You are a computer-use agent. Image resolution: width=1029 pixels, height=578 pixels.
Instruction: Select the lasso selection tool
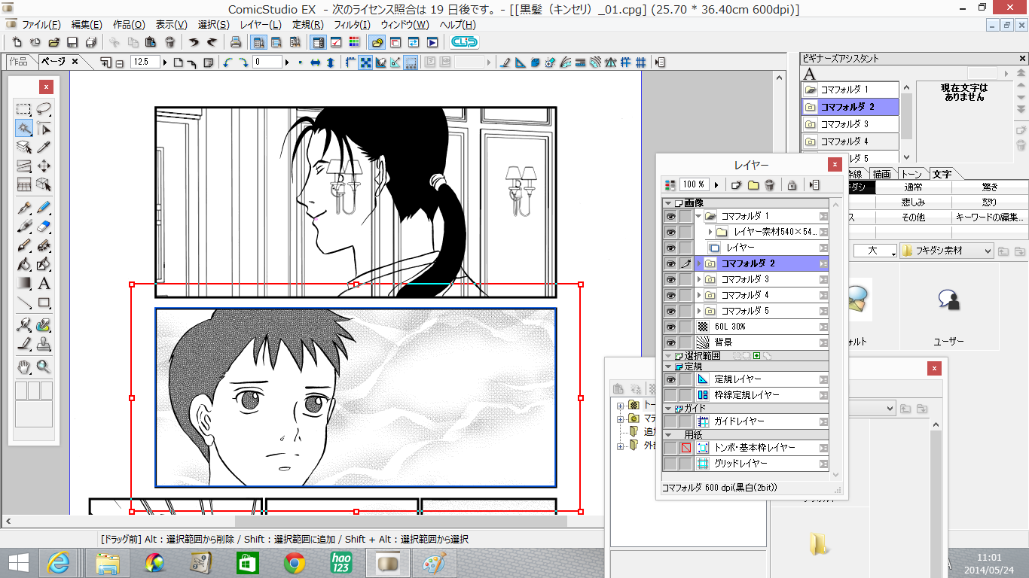[44, 108]
